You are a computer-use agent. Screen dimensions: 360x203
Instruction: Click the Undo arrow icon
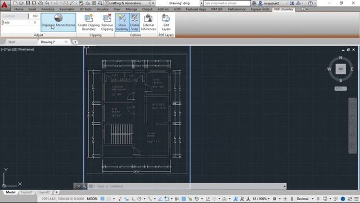pyautogui.click(x=47, y=3)
